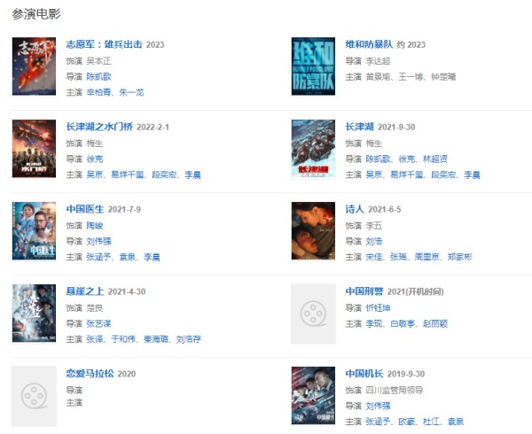Click actress 赵丽颖 link

tap(435, 323)
